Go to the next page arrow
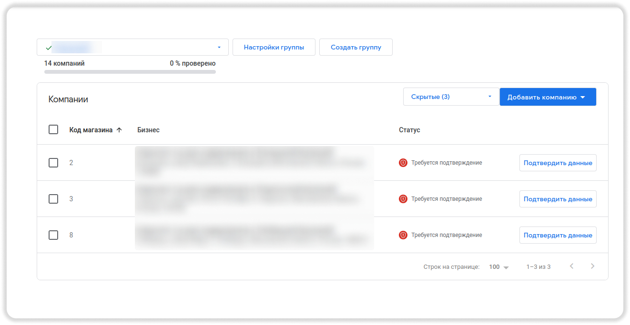Screen dimensions: 630x325 tap(593, 266)
